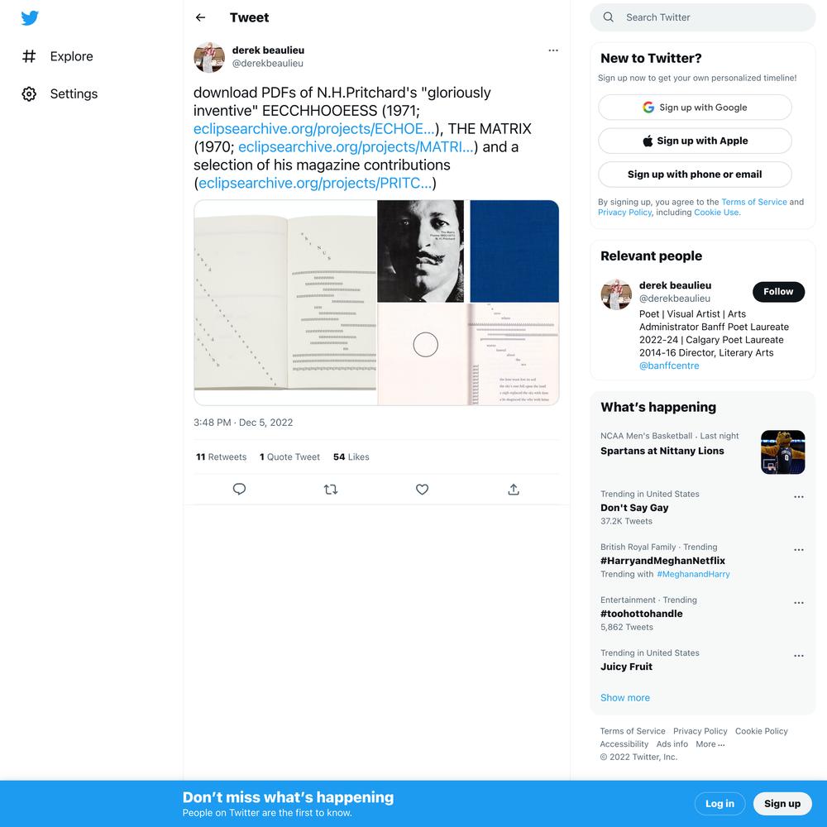Choose Sign up with Apple
This screenshot has height=827, width=827.
pyautogui.click(x=695, y=141)
